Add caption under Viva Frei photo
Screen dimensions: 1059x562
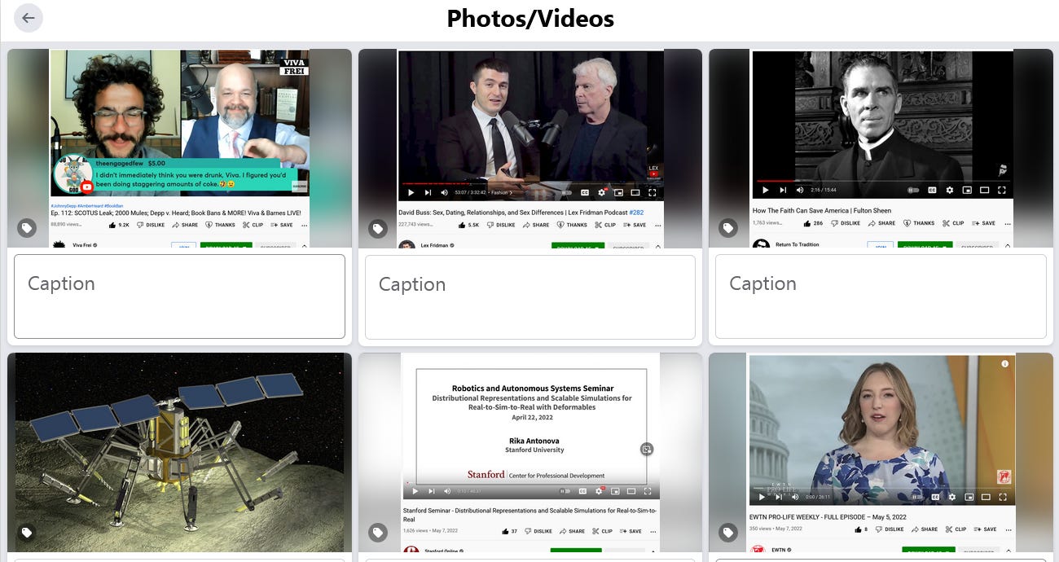[x=179, y=296]
